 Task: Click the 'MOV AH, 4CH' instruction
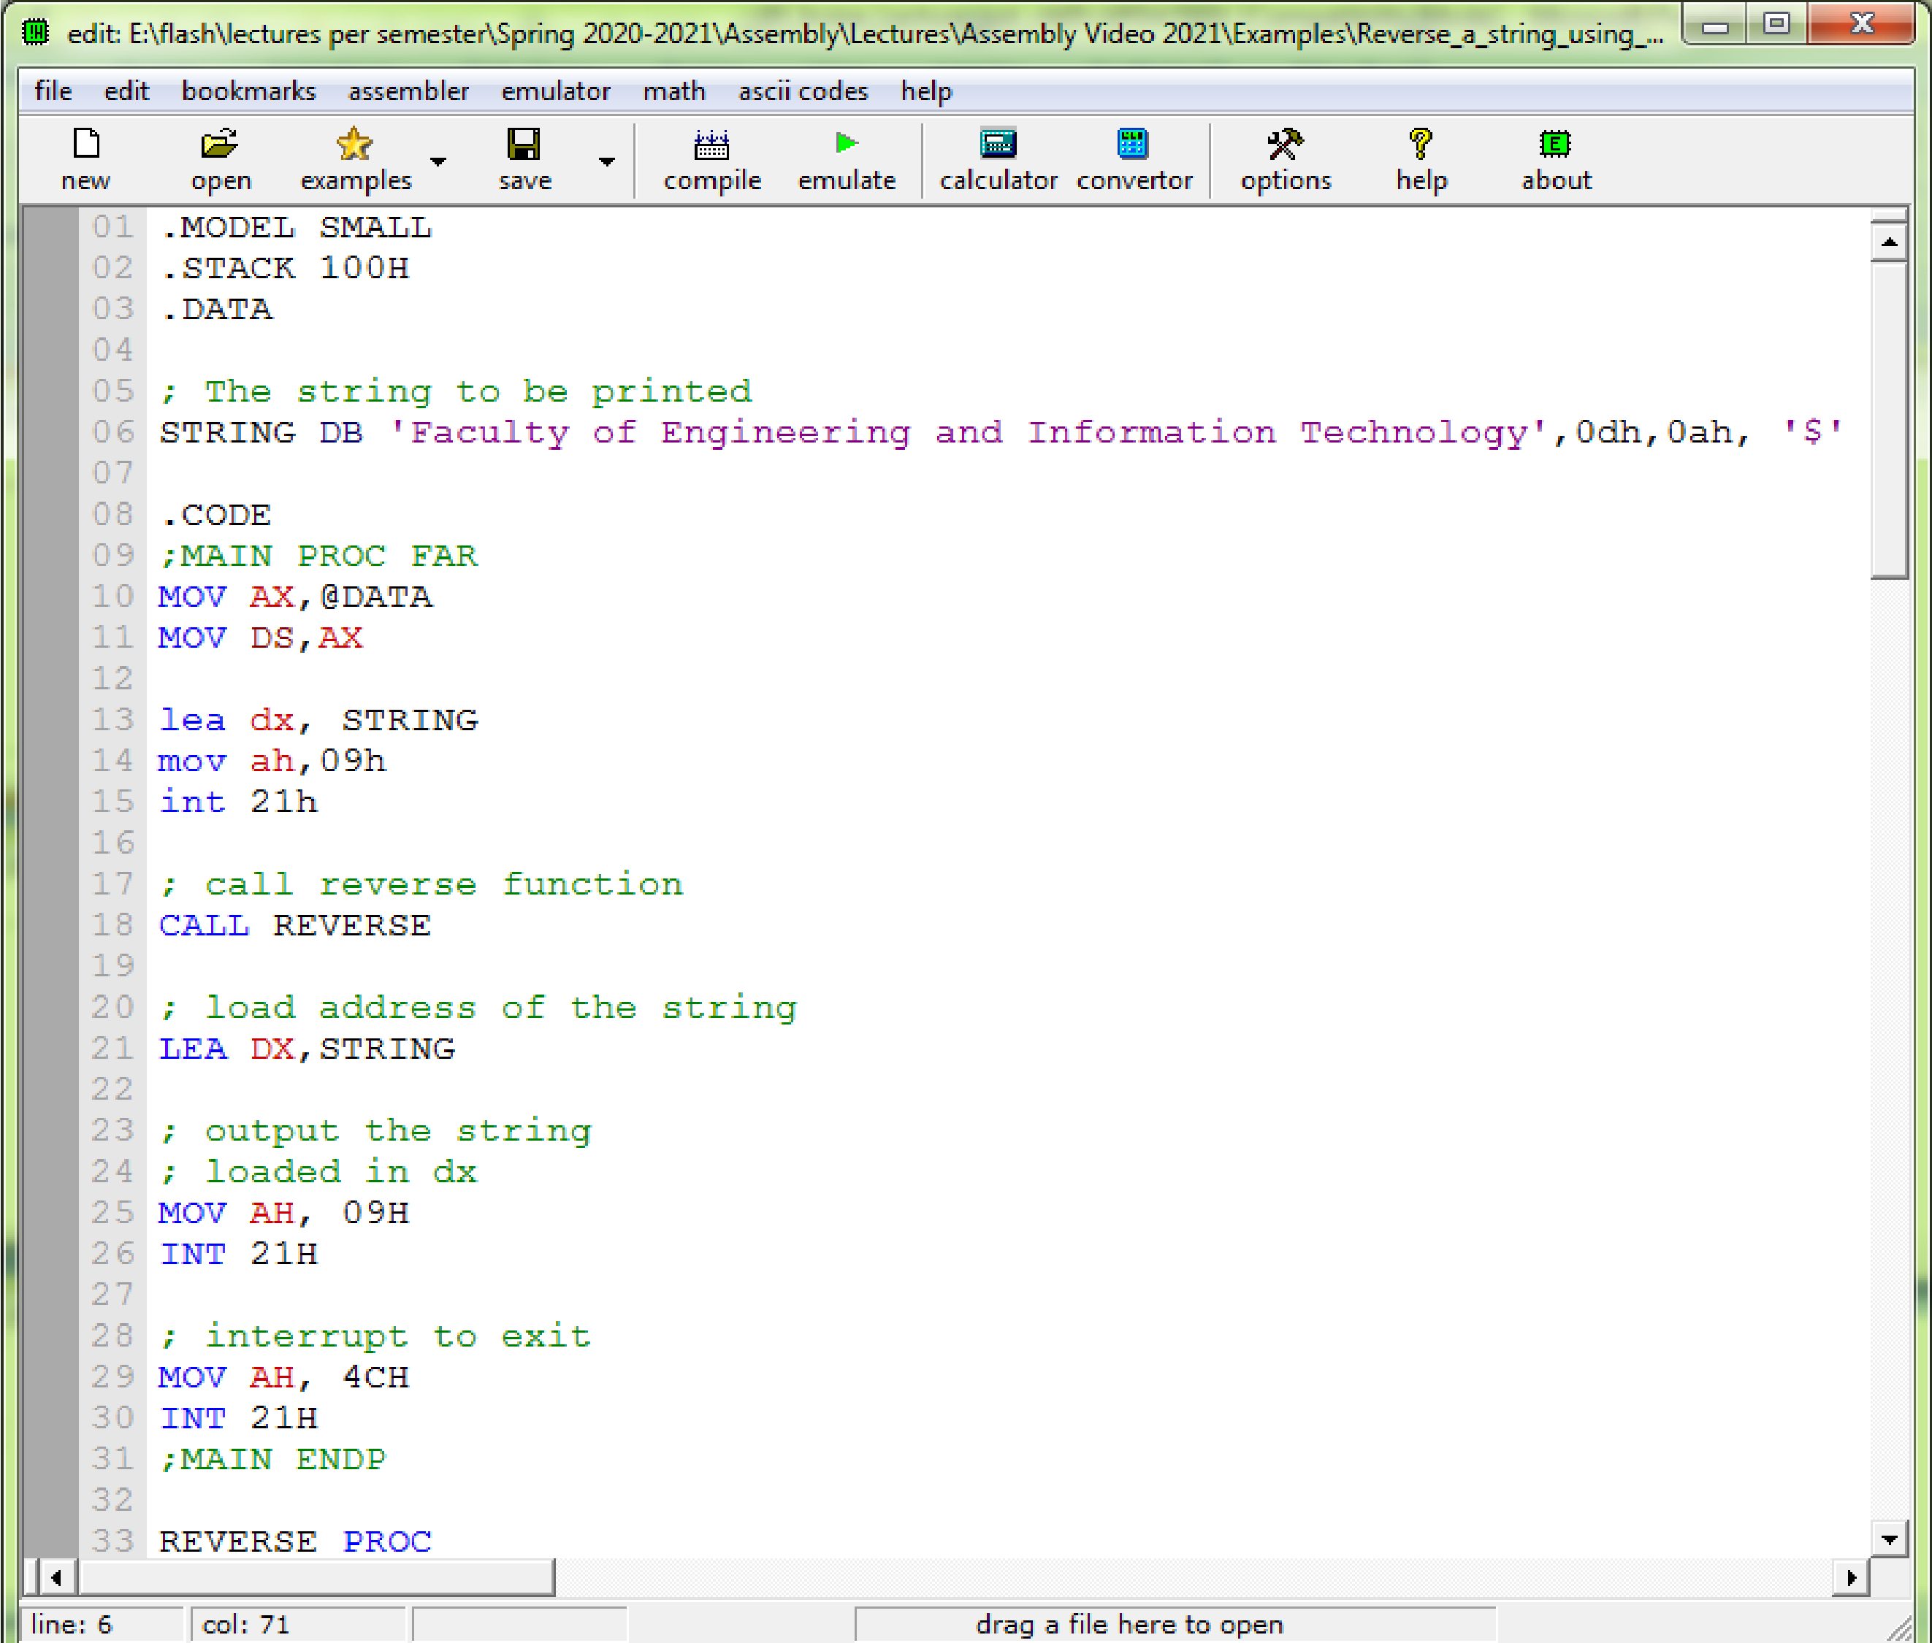(284, 1376)
